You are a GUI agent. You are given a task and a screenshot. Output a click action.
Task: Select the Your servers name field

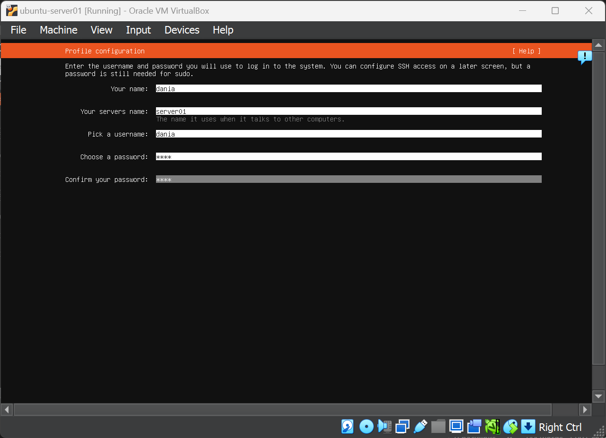tap(348, 112)
